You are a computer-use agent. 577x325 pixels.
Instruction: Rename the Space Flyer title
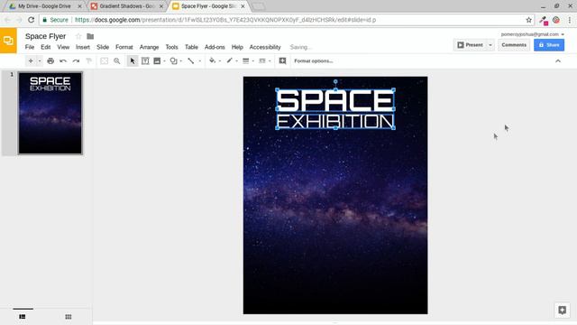pyautogui.click(x=46, y=36)
